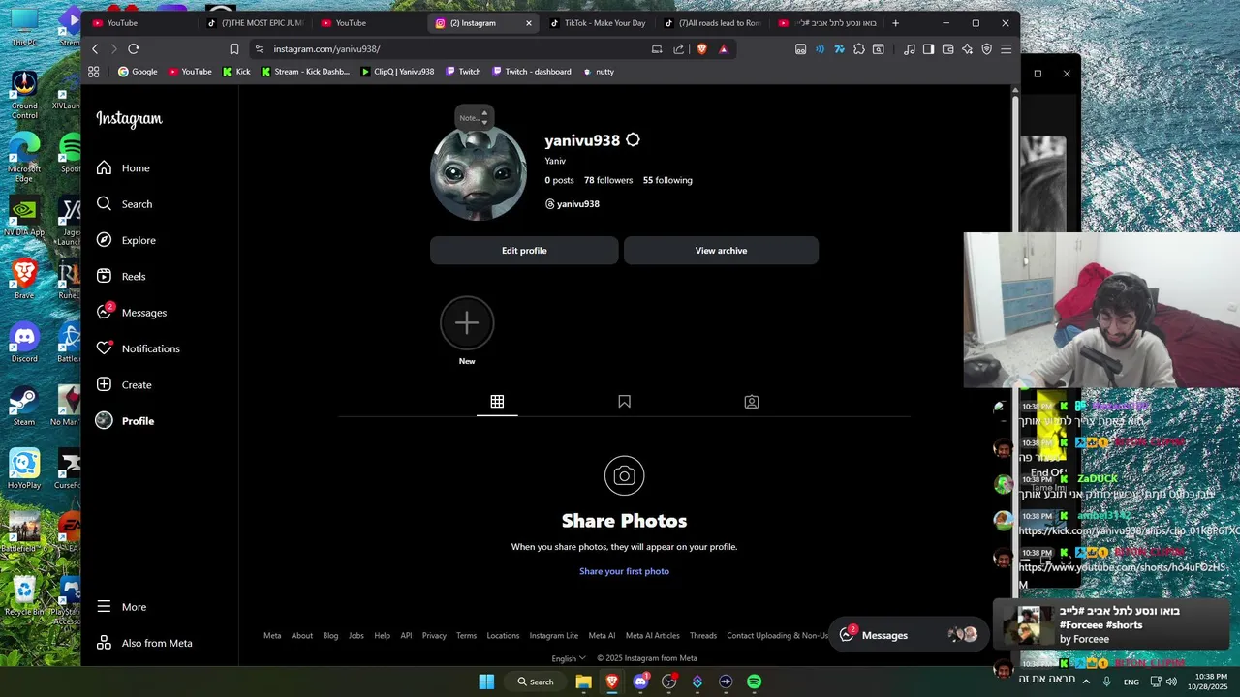This screenshot has width=1240, height=697.
Task: Open Spotify from the taskbar
Action: (754, 682)
